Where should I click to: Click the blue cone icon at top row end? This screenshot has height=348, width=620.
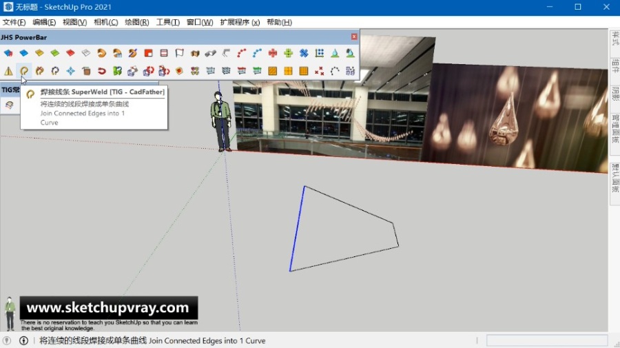pos(335,53)
